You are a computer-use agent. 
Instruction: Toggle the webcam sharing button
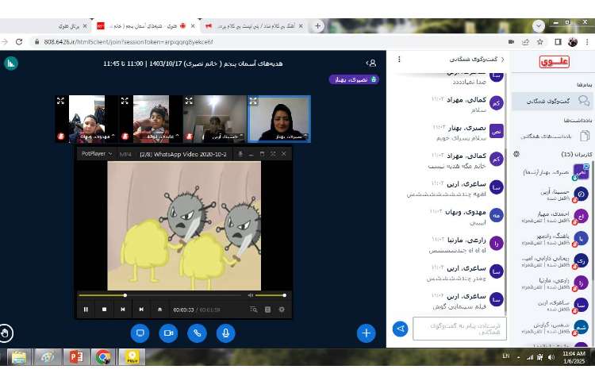coord(168,333)
